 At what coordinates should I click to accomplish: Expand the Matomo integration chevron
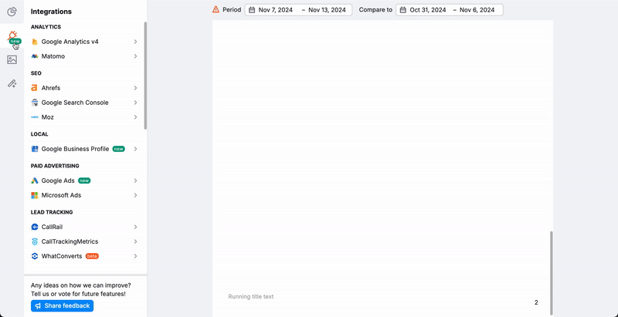[x=135, y=56]
